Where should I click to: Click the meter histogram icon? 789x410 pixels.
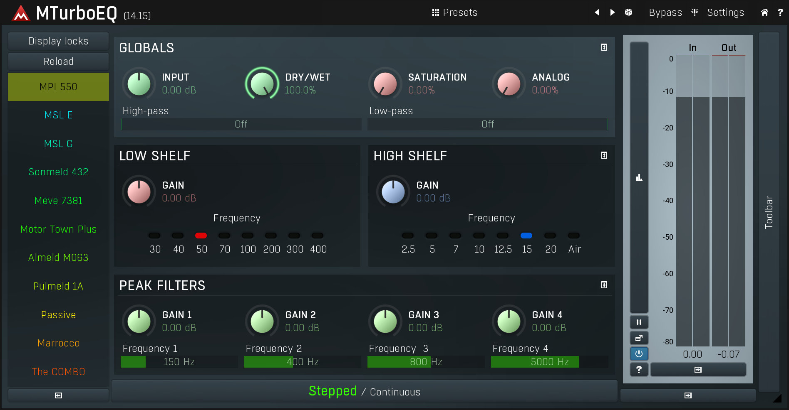[639, 178]
